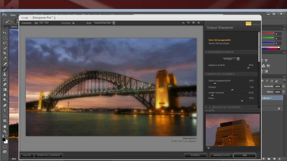Click the Hilfe button
The image size is (287, 161).
tap(27, 155)
